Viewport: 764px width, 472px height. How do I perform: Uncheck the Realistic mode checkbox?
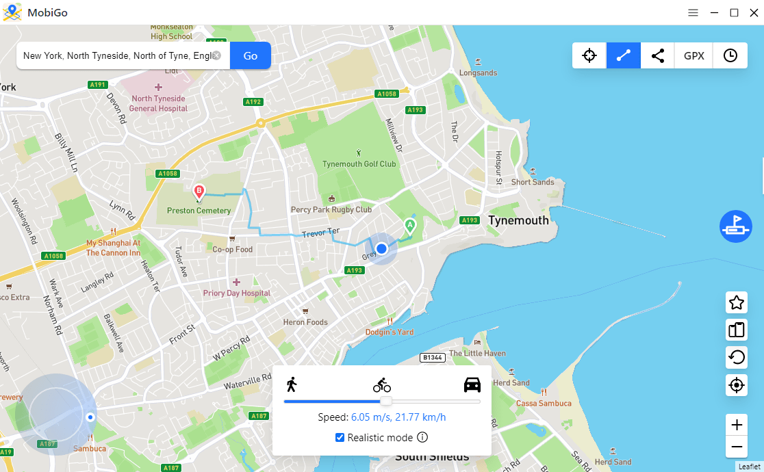point(340,437)
